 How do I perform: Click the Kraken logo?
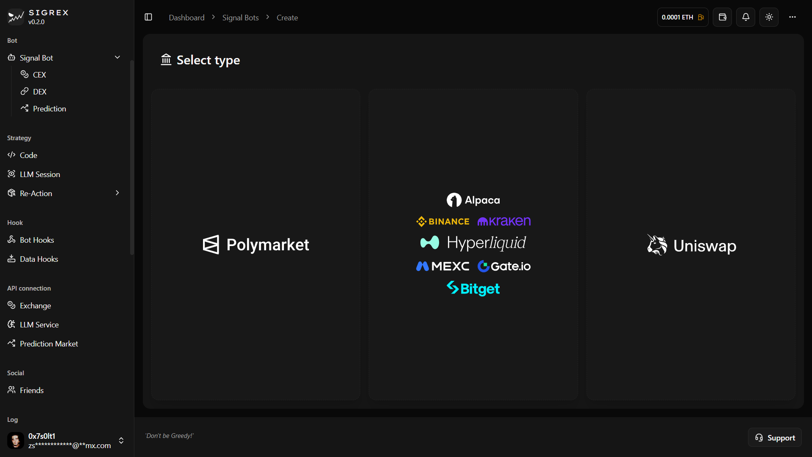tap(504, 221)
